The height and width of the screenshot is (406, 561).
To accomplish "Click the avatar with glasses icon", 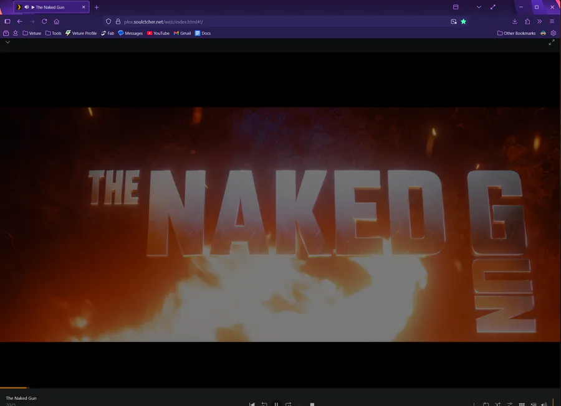I will [x=543, y=33].
